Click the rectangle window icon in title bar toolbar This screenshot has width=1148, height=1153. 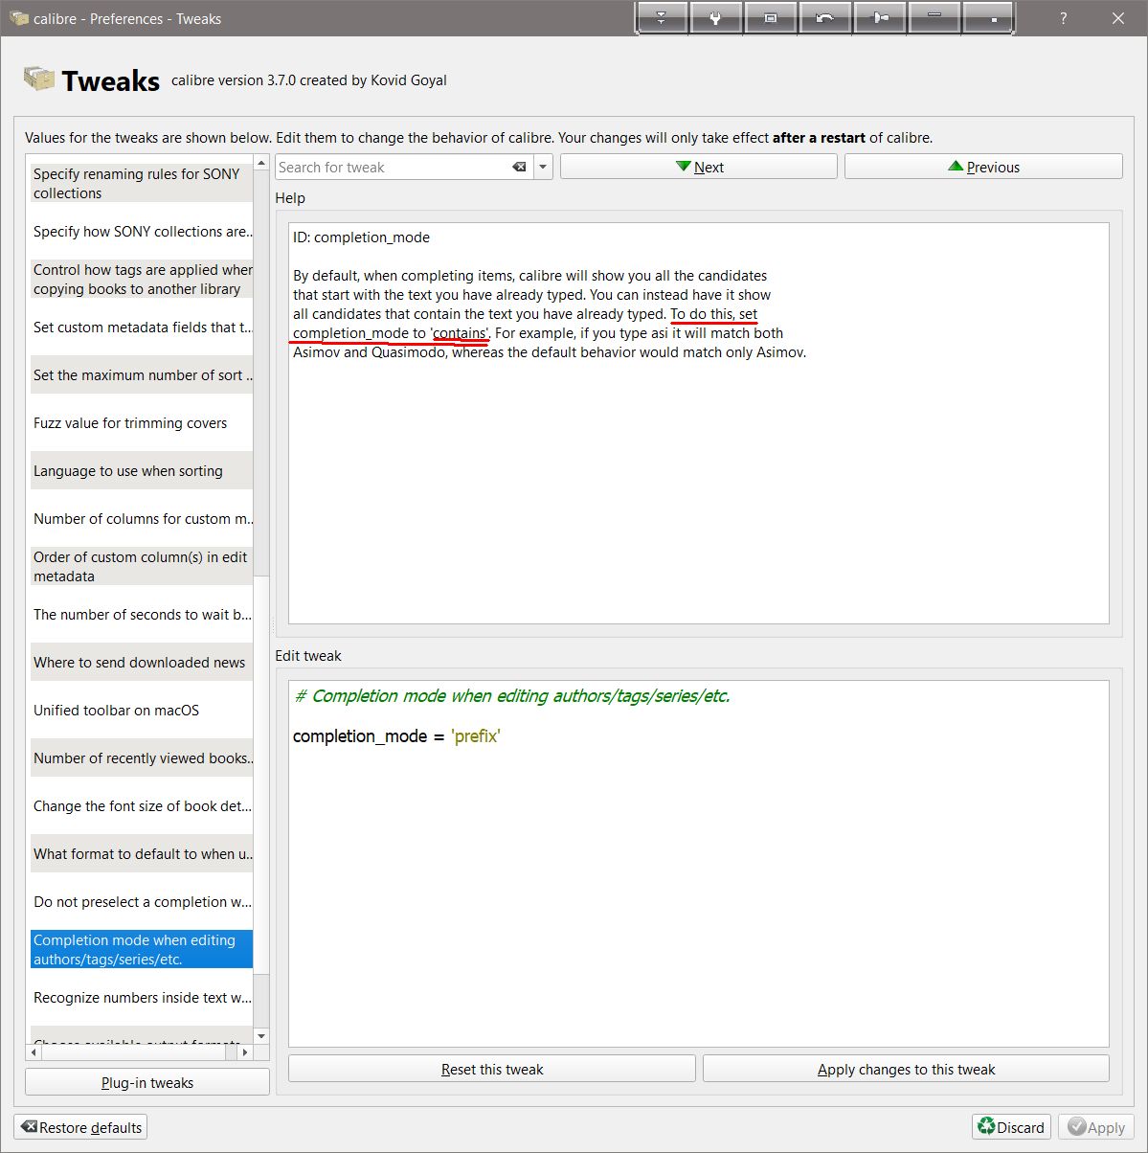point(770,18)
